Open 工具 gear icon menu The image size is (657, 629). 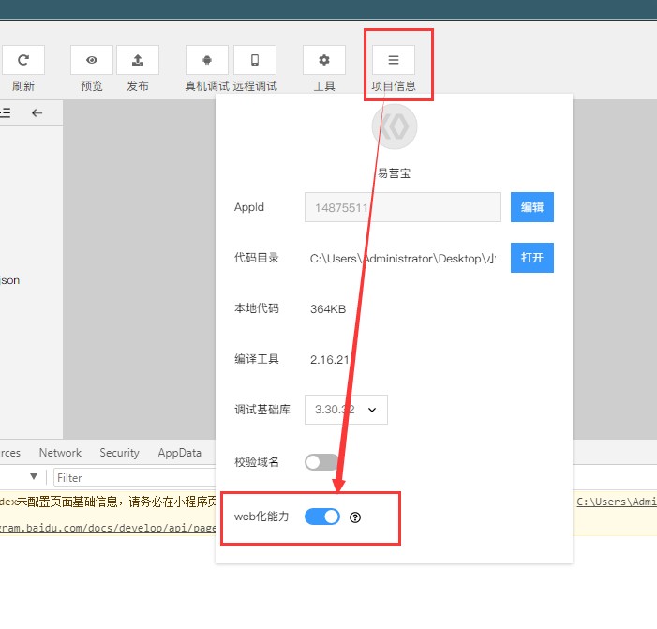(324, 60)
